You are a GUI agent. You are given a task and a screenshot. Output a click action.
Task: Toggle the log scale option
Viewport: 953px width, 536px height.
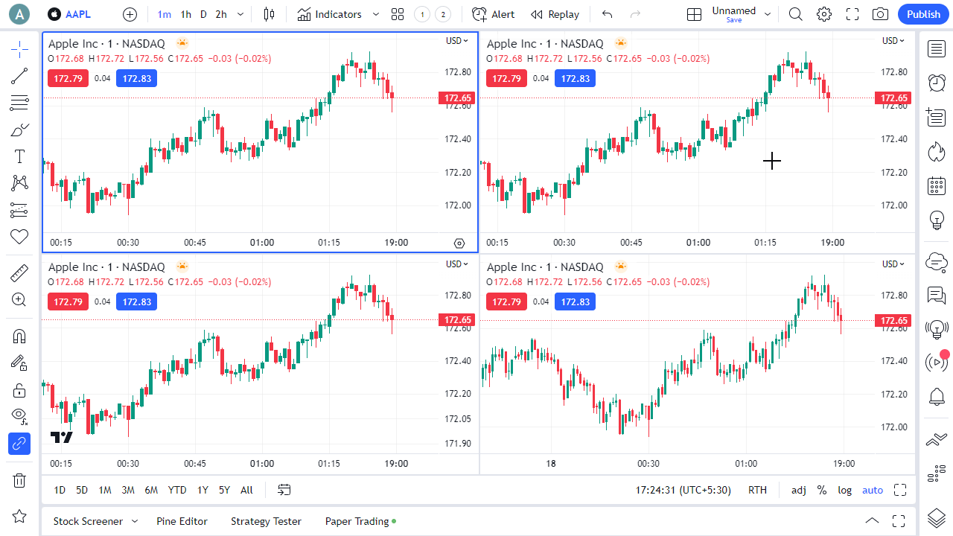point(844,490)
